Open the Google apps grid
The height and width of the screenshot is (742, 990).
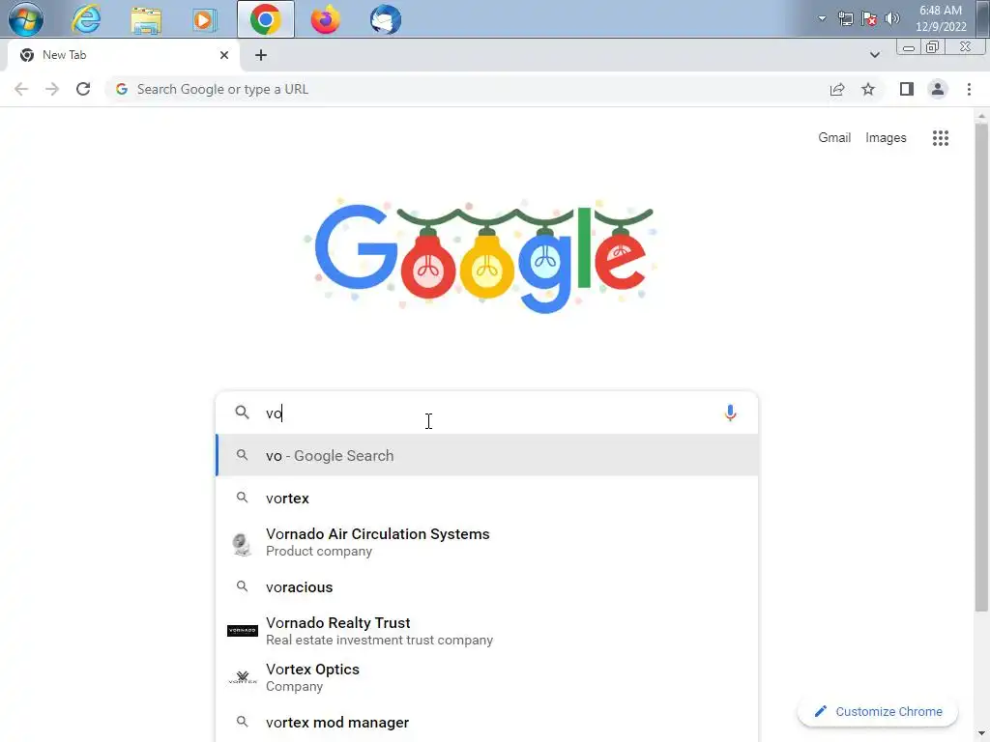941,138
